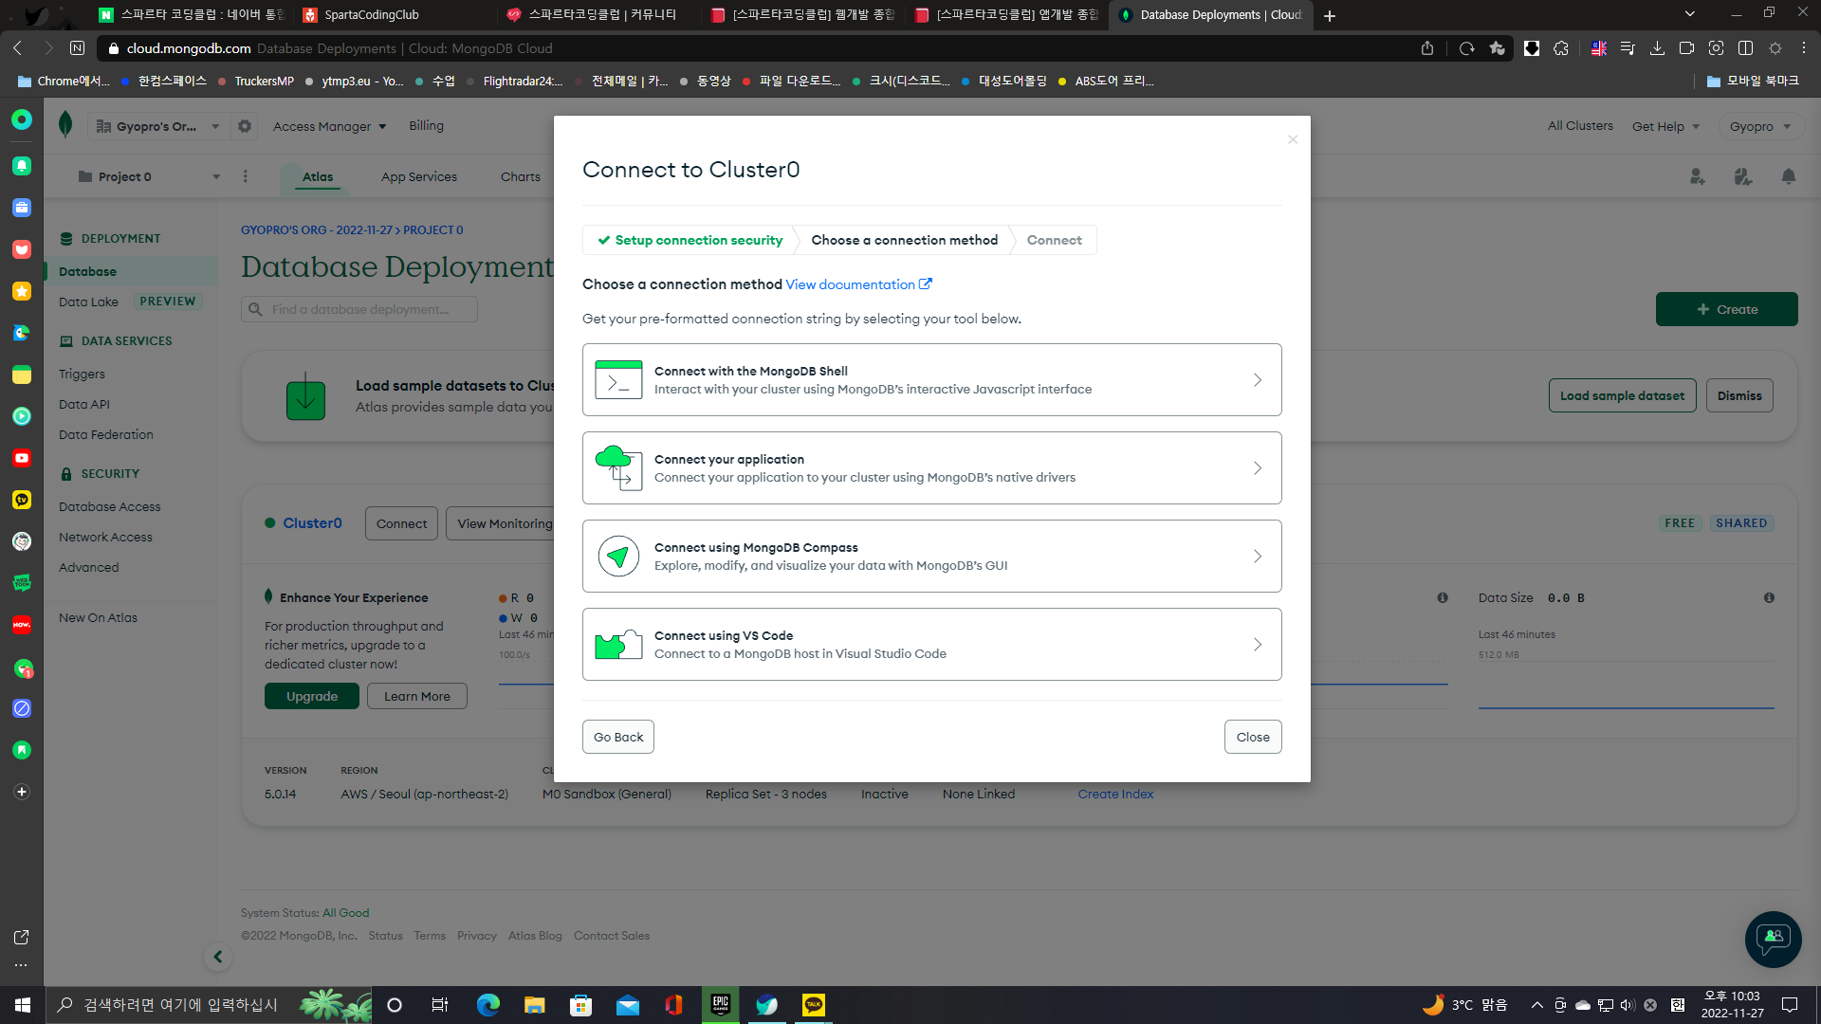The width and height of the screenshot is (1821, 1024).
Task: Open organization settings gear icon
Action: click(x=245, y=126)
